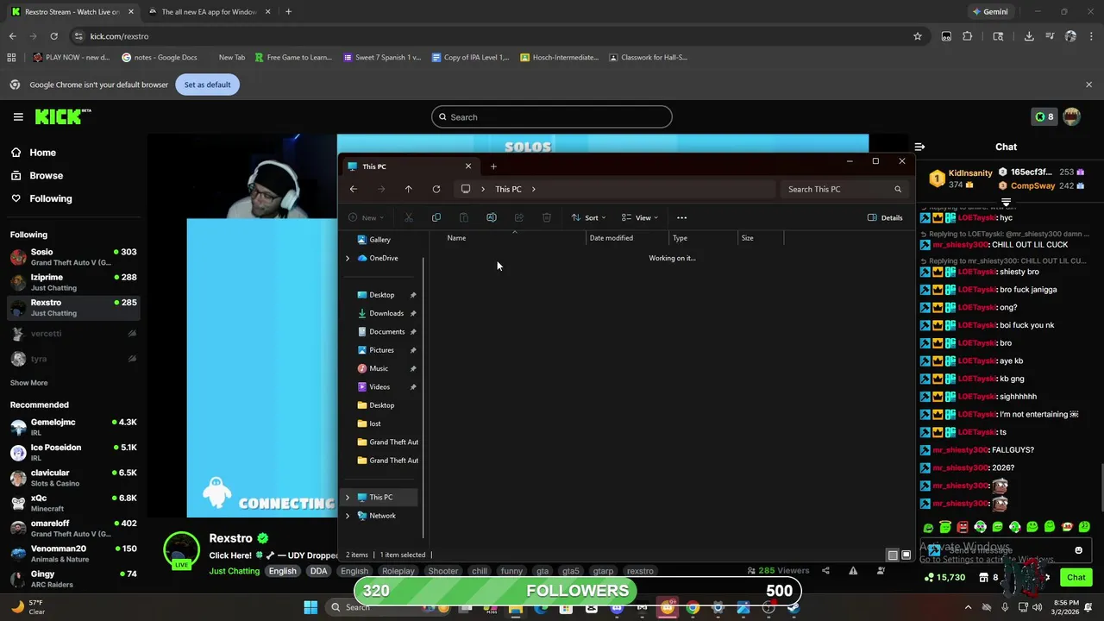Open Steam from the taskbar
The image size is (1104, 621).
(793, 607)
